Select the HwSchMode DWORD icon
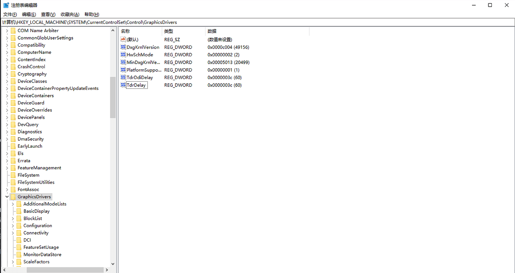This screenshot has width=515, height=273. (x=123, y=55)
